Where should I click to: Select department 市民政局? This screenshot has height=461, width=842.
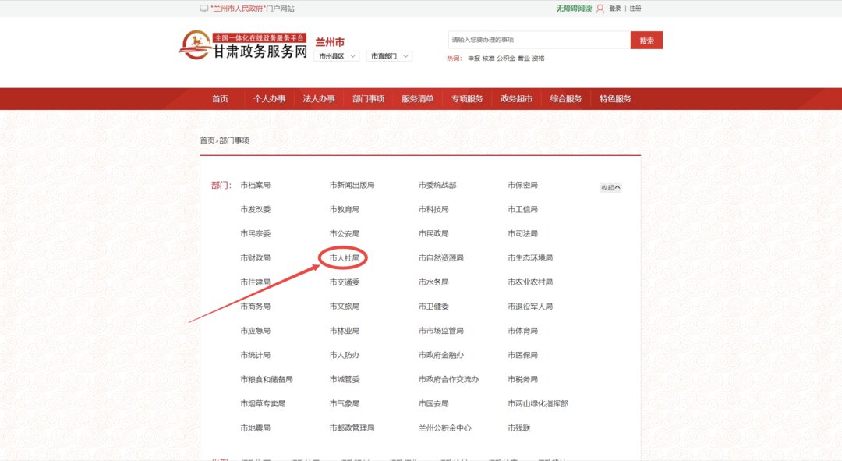pos(433,234)
